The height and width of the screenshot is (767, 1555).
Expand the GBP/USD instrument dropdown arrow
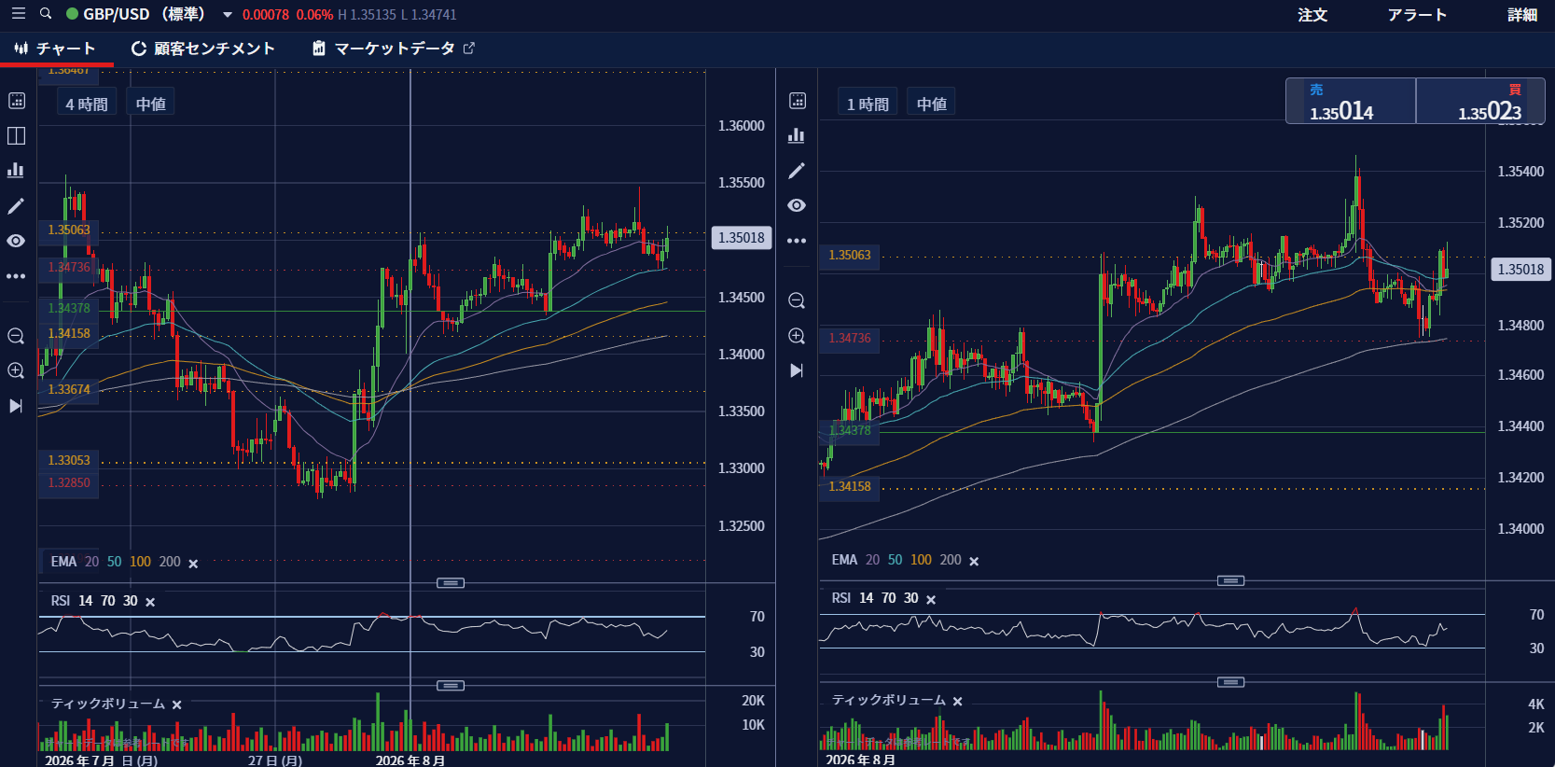[227, 15]
